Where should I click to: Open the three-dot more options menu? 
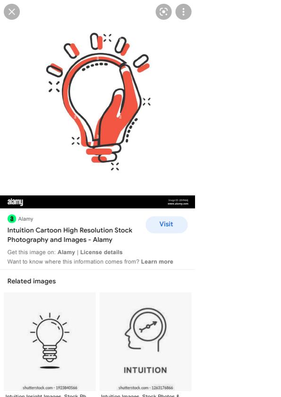pos(183,12)
